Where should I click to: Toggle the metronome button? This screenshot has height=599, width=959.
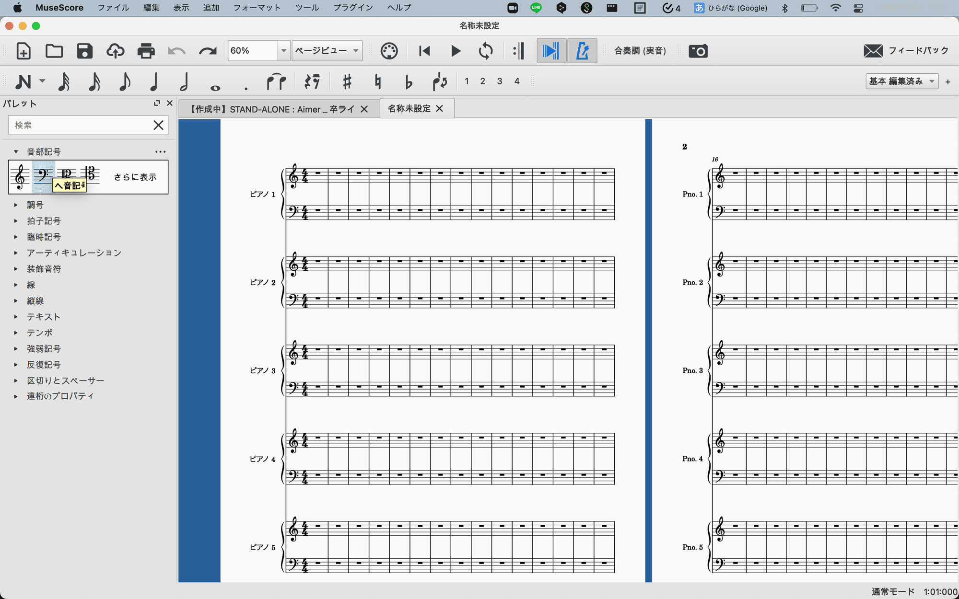point(582,51)
